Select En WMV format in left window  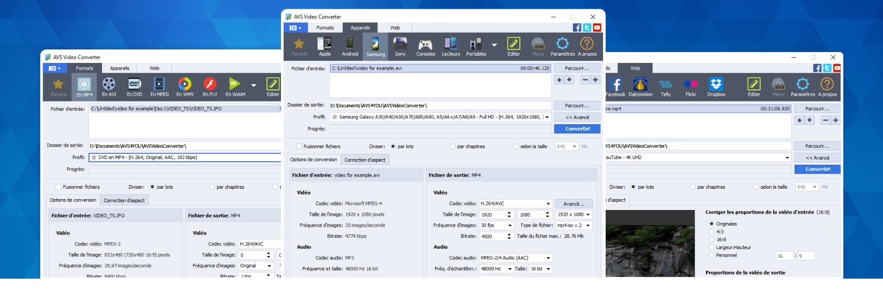185,87
